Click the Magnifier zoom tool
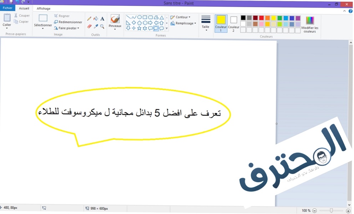This screenshot has height=214, width=354. pos(102,26)
